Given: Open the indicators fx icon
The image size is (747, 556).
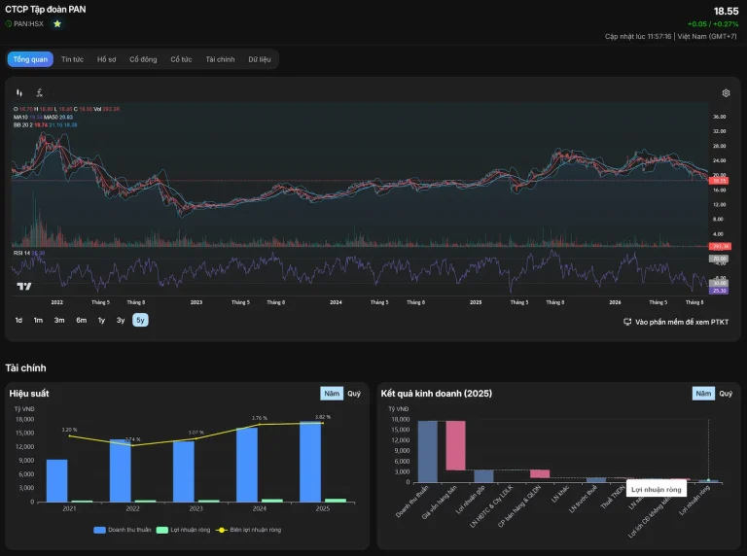Looking at the screenshot, I should (40, 92).
